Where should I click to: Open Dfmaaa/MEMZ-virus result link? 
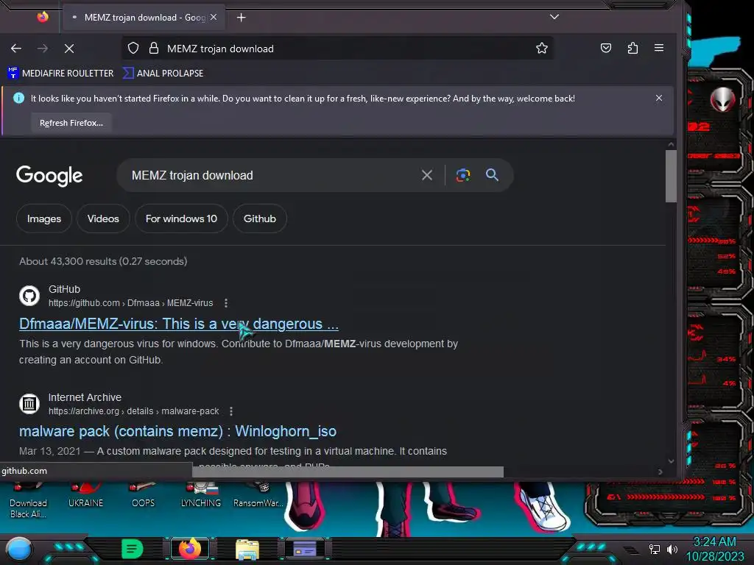[179, 324]
